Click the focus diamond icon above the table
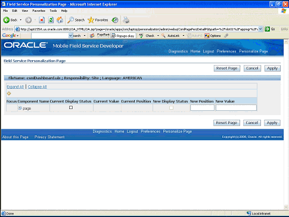Screen dimensions: 289x217 pos(9,94)
